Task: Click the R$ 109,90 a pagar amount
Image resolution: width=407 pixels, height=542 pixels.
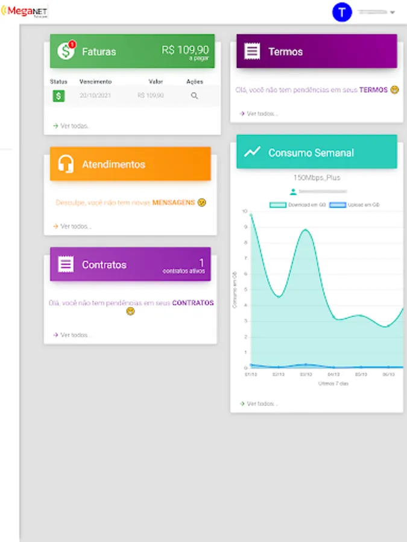Action: [x=185, y=52]
